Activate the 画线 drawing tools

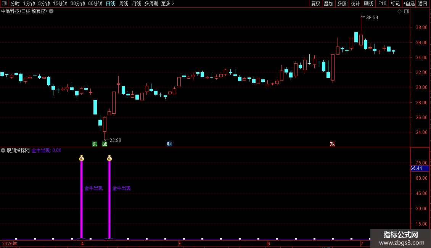point(368,3)
